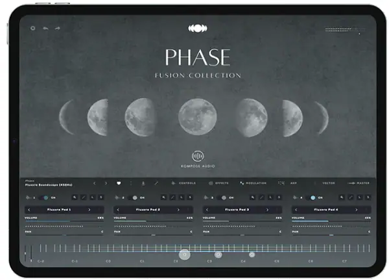
Task: Click layer 1 L button
Action: tap(92, 197)
